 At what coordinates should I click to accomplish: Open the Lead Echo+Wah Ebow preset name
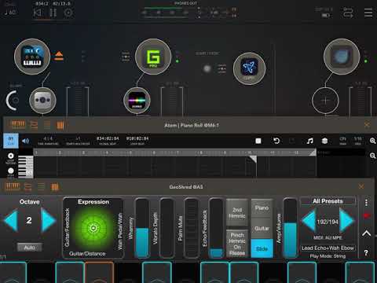pos(328,248)
